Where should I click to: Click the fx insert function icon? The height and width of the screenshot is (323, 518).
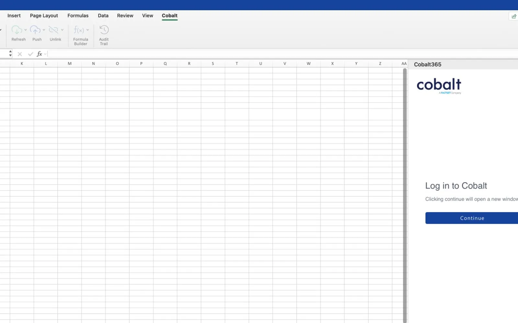pyautogui.click(x=39, y=54)
